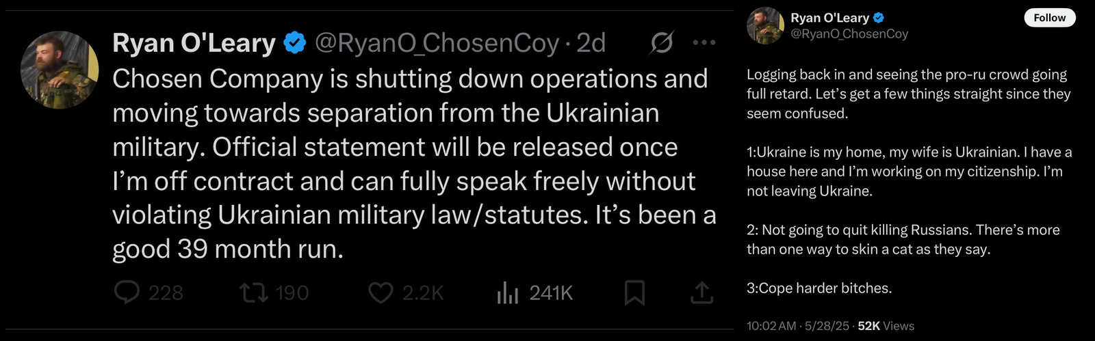Click the 10:02 AM 5/28/25 timestamp
The width and height of the screenshot is (1095, 341).
797,326
